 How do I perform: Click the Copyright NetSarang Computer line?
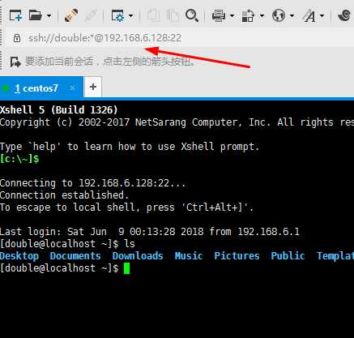177,122
